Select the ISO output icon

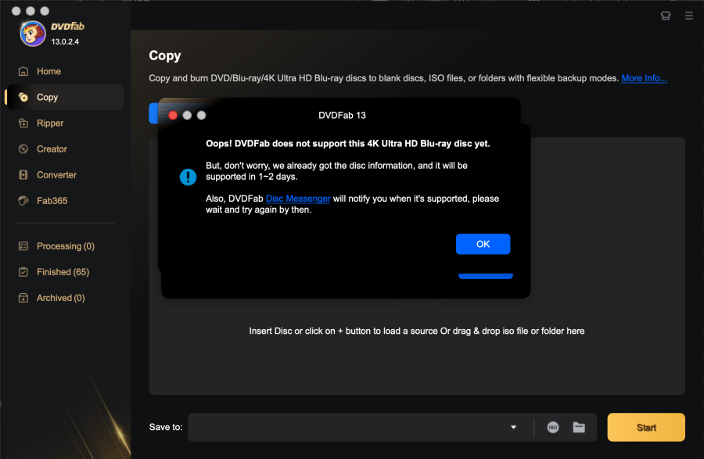(x=553, y=428)
